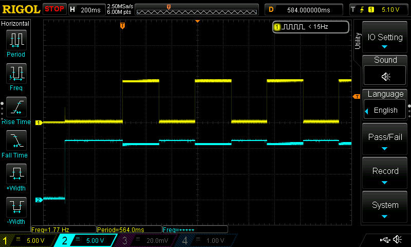Select the -Width measurement icon

coord(16,207)
